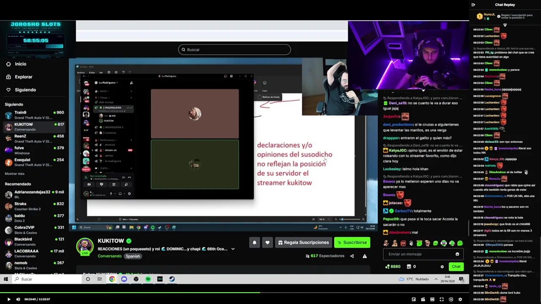Screen dimensions: 541x304
Task: Mute the replay player volume
Action: [18, 299]
